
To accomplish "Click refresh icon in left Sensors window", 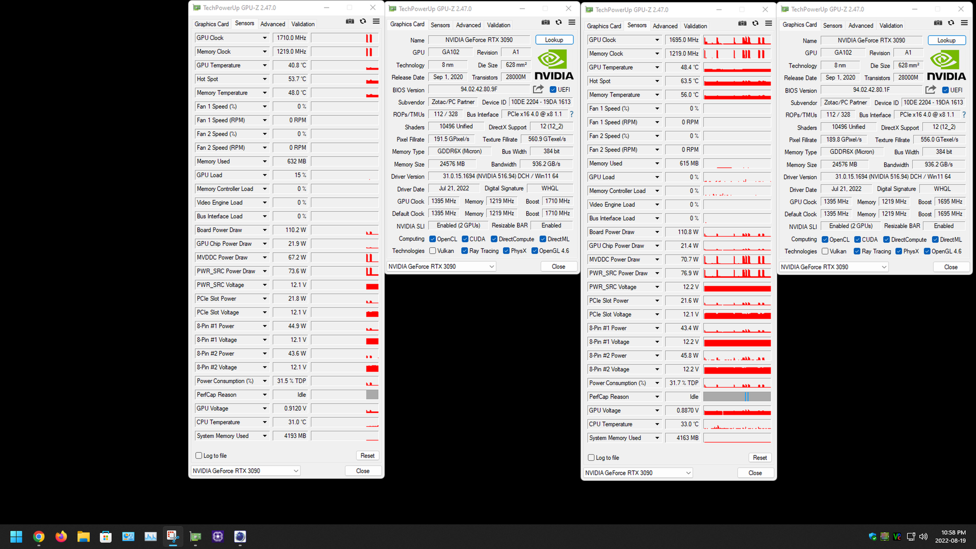I will (x=363, y=21).
